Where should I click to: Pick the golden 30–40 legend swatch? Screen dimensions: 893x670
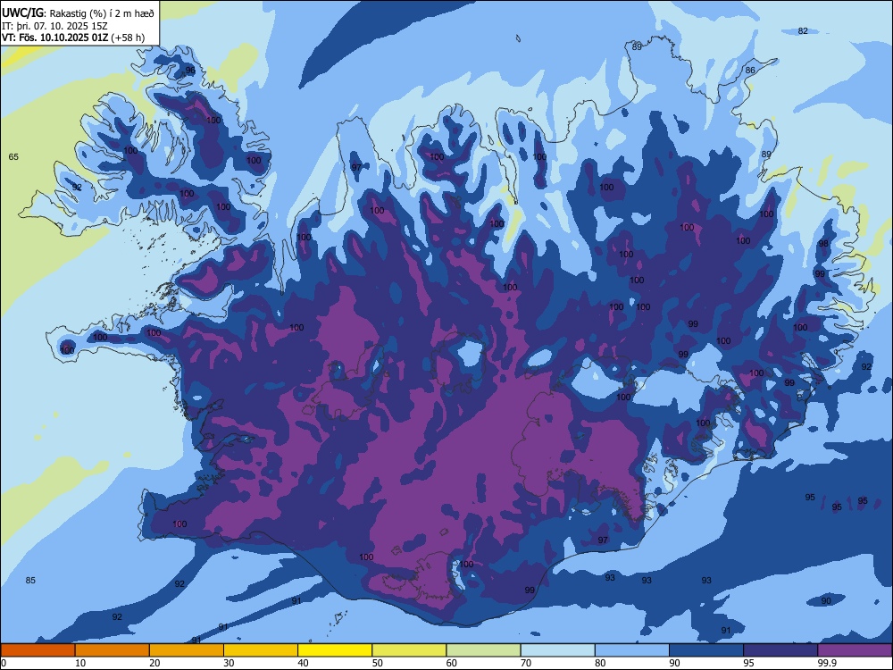tap(261, 650)
